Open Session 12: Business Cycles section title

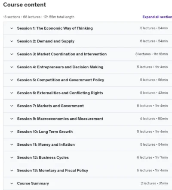coord(43,157)
